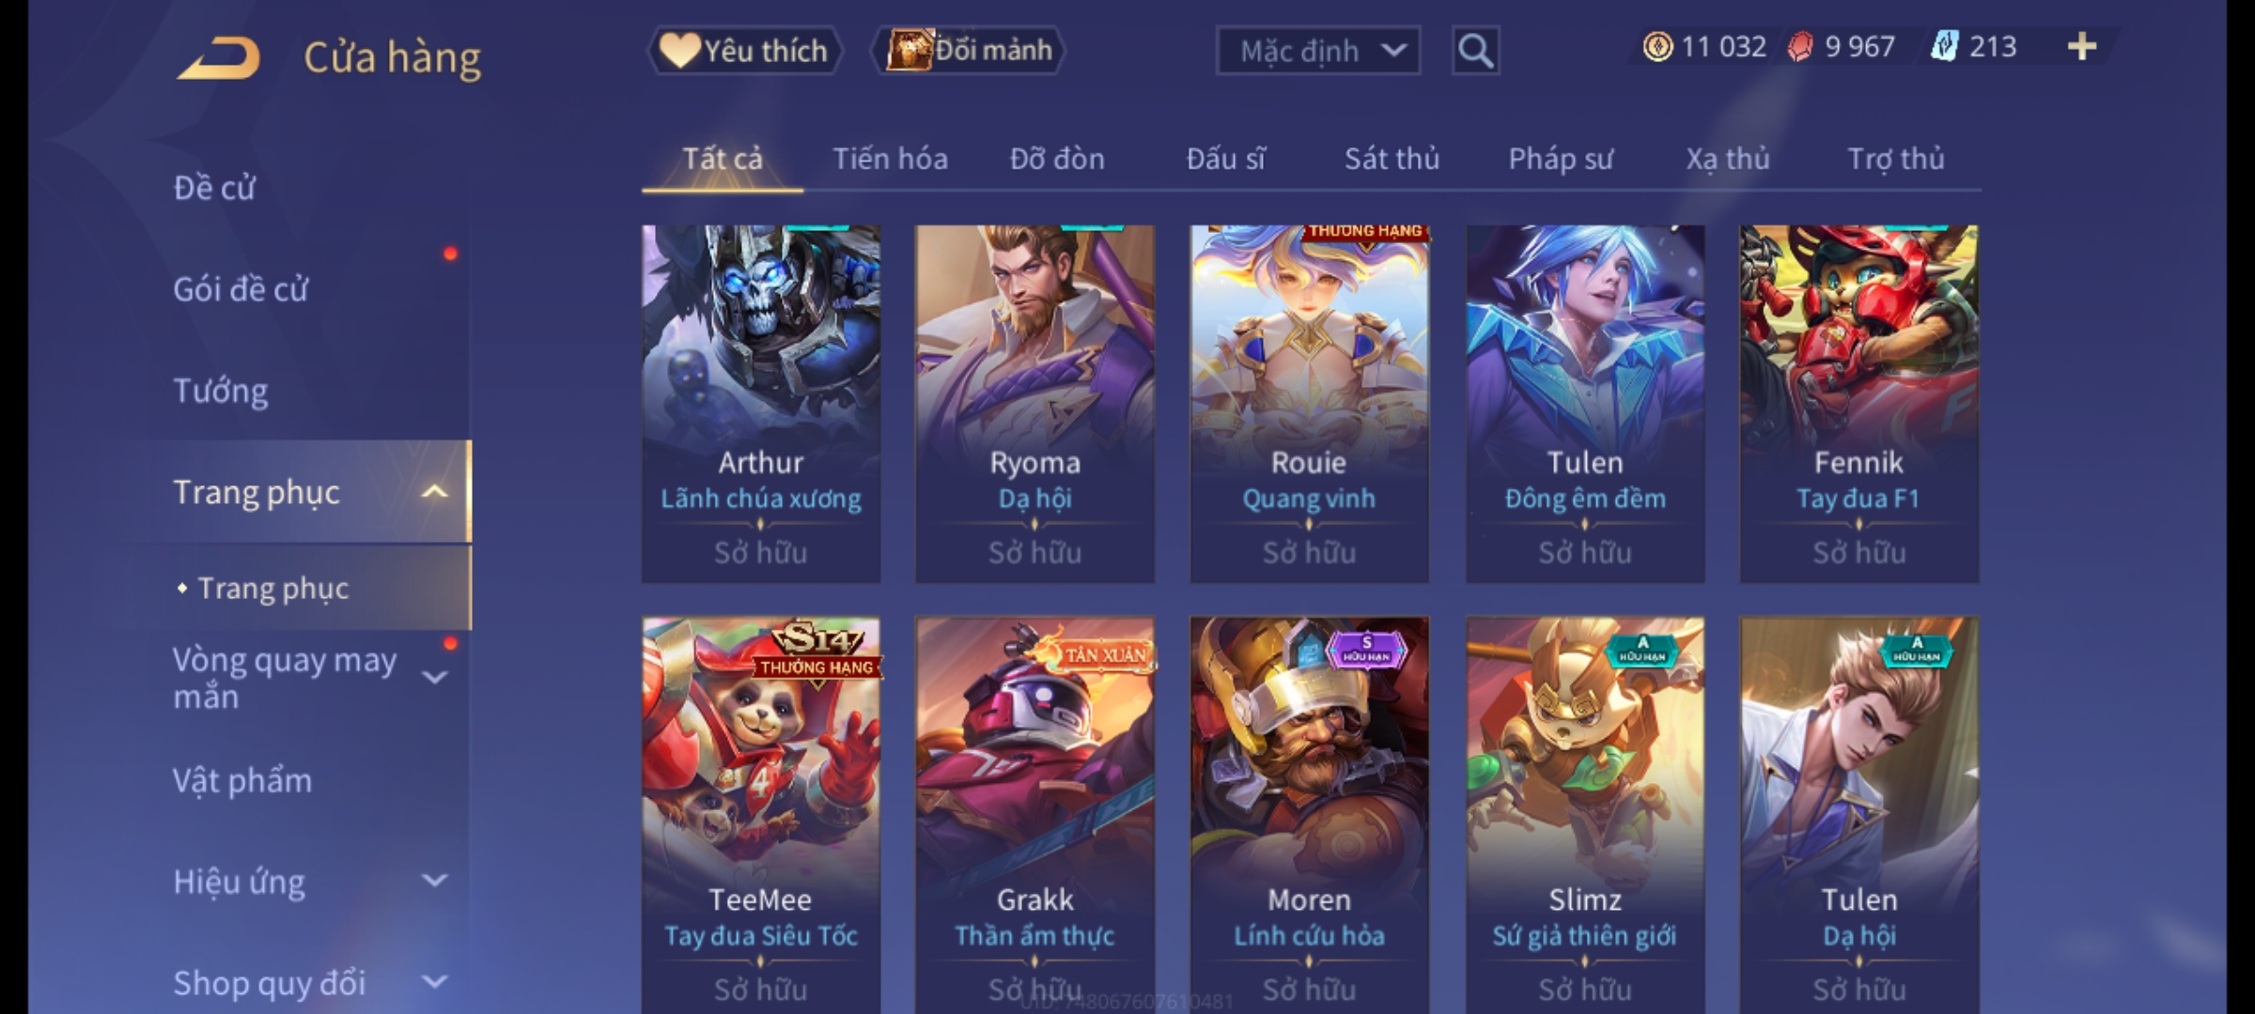Open the search magnifier icon
This screenshot has height=1014, width=2255.
tap(1475, 51)
